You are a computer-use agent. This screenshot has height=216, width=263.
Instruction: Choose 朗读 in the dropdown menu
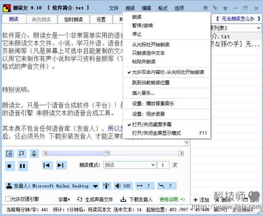[167, 17]
